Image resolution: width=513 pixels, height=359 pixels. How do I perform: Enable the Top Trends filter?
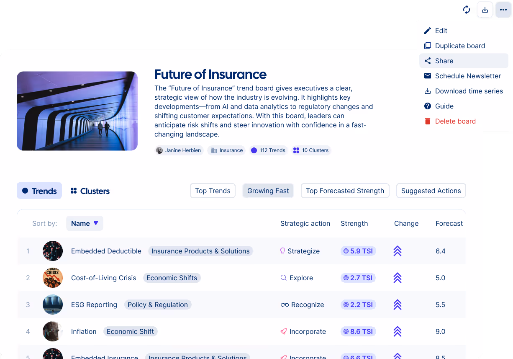[x=213, y=191]
